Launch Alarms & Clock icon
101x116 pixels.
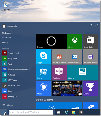click(x=5, y=86)
